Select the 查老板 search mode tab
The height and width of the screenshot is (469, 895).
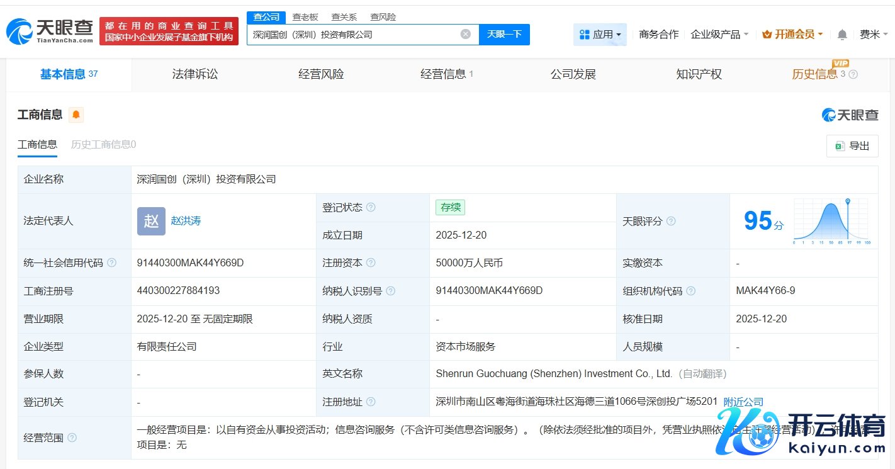tap(305, 17)
